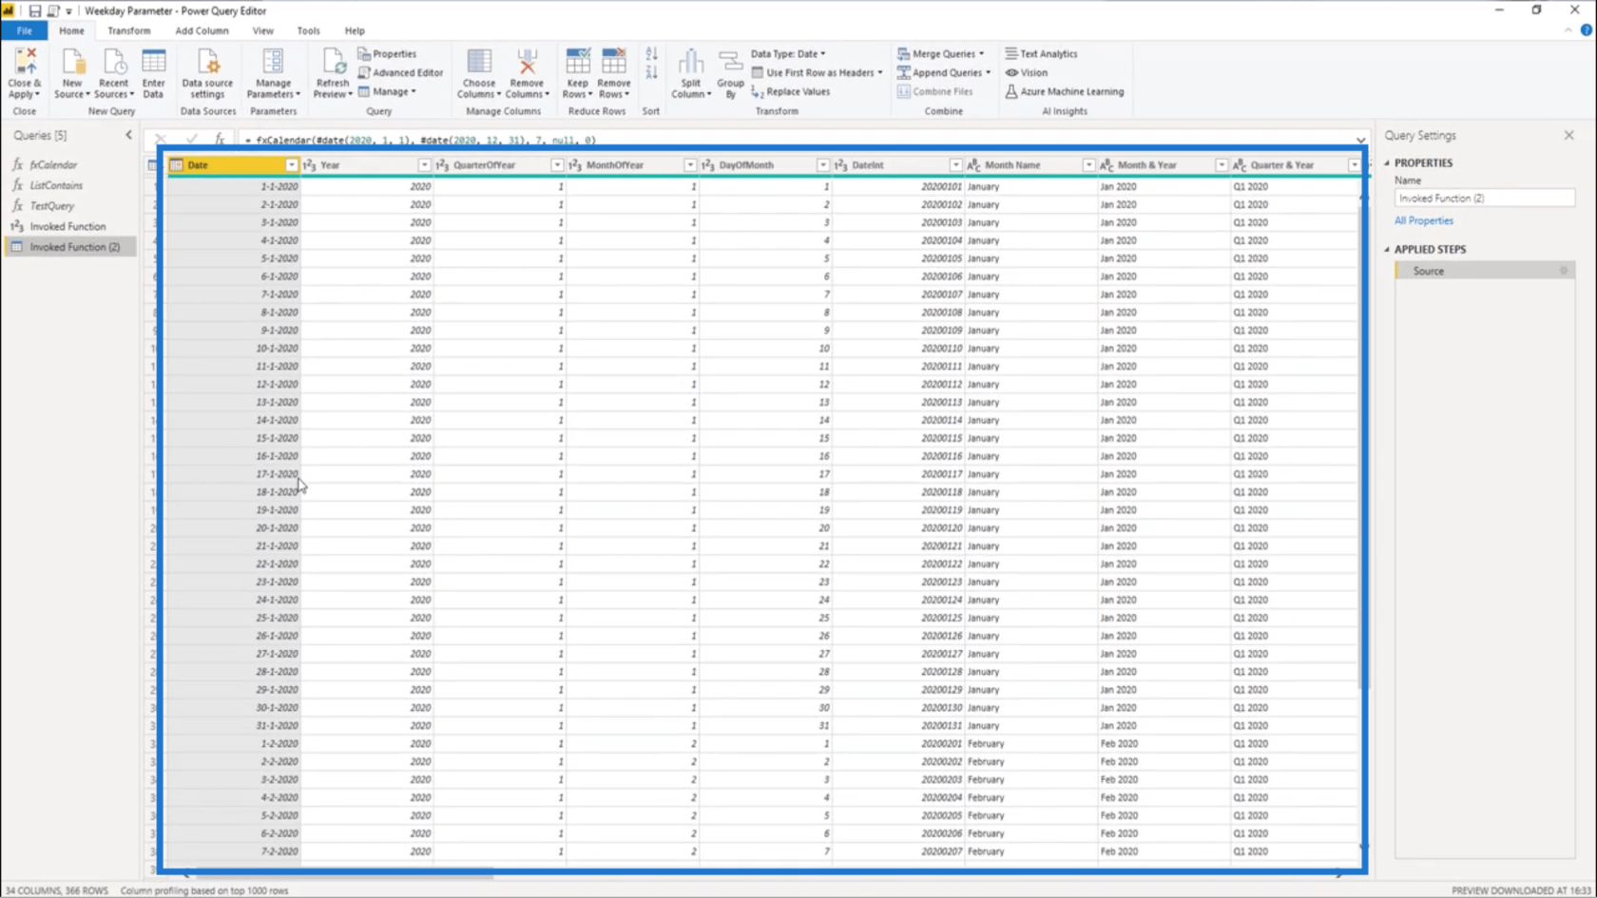This screenshot has height=898, width=1597.
Task: Click the Enter Data icon
Action: (153, 61)
